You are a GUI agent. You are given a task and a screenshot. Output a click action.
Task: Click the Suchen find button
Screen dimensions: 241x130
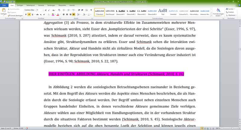(230, 9)
